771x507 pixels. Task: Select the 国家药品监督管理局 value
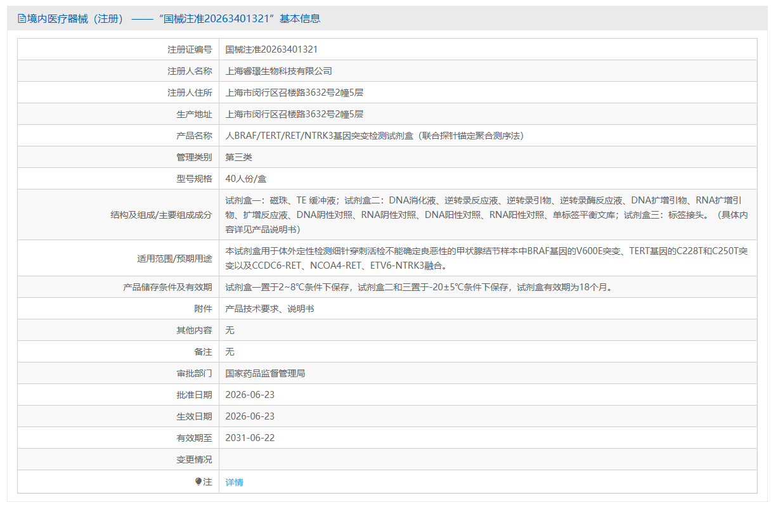click(x=265, y=373)
